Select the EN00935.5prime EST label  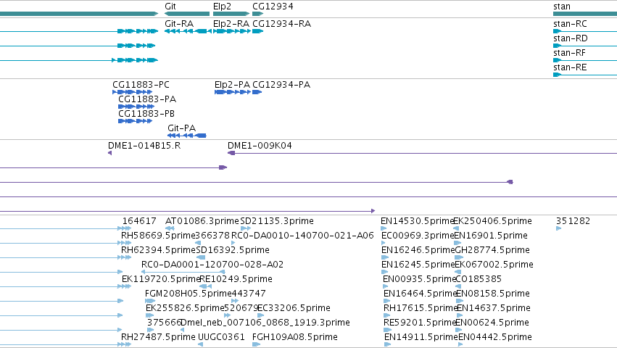419,280
